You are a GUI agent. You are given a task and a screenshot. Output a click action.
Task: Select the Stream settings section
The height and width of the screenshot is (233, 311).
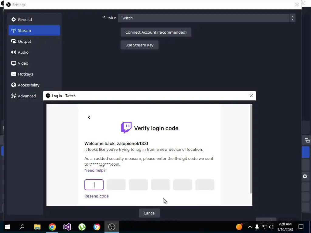[x=34, y=30]
